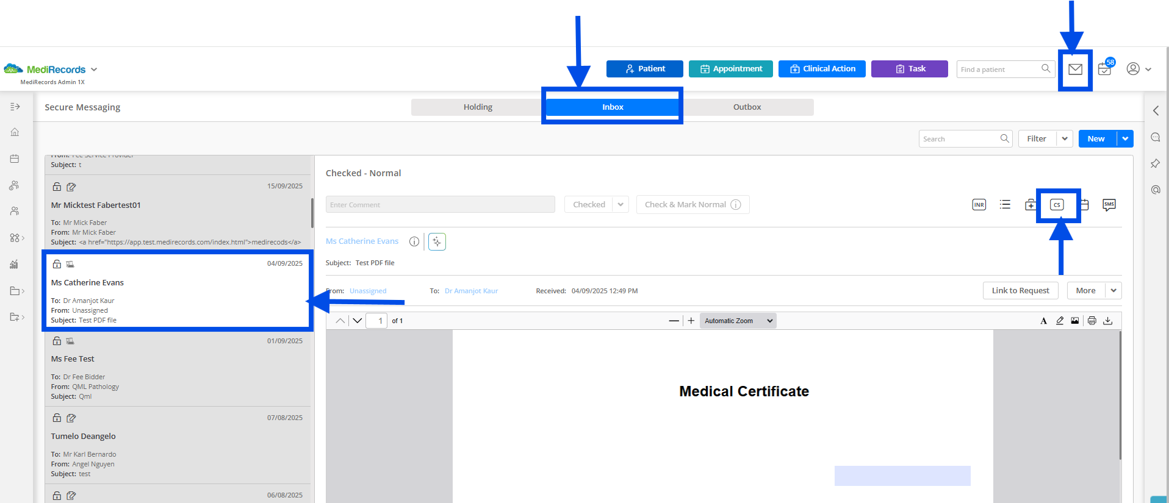Switch to the Outbox tab
1169x503 pixels.
click(747, 107)
